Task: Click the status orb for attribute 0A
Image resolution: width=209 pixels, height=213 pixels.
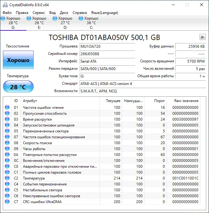Action: point(7,154)
